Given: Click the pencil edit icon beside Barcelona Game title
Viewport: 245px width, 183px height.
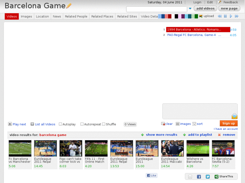Looking at the screenshot, I should pos(69,6).
